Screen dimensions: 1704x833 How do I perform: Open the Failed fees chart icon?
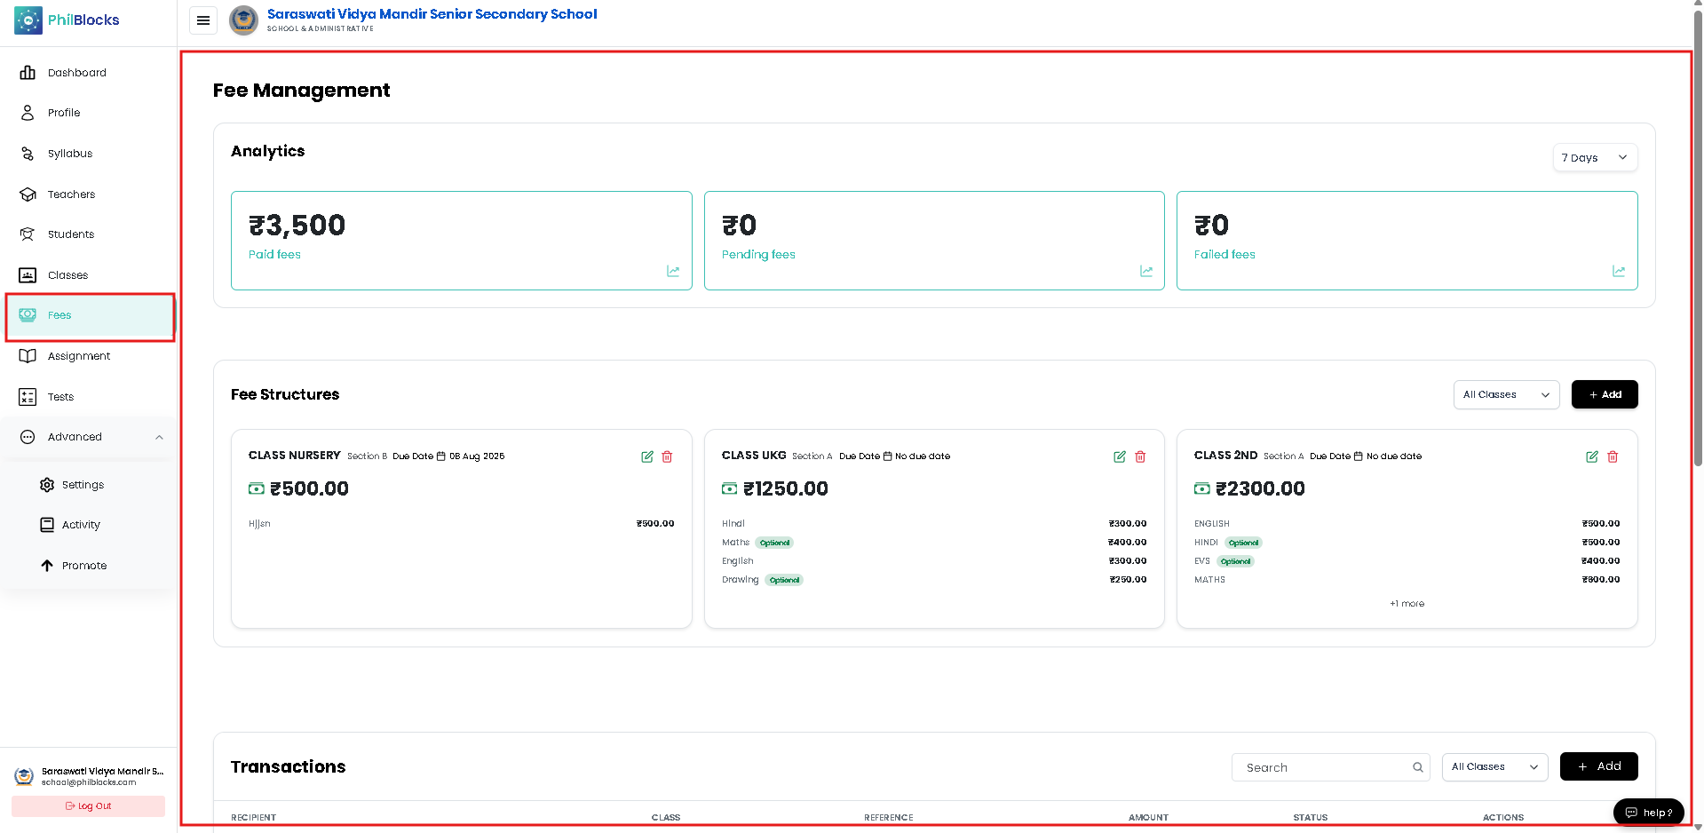(x=1619, y=271)
